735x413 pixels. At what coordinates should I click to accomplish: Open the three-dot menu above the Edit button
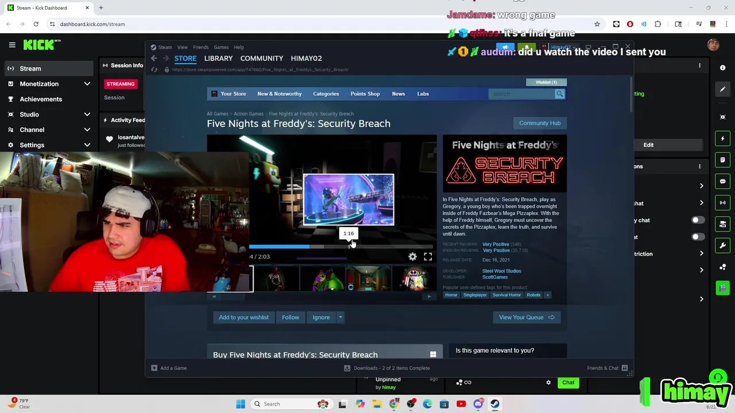click(x=699, y=66)
